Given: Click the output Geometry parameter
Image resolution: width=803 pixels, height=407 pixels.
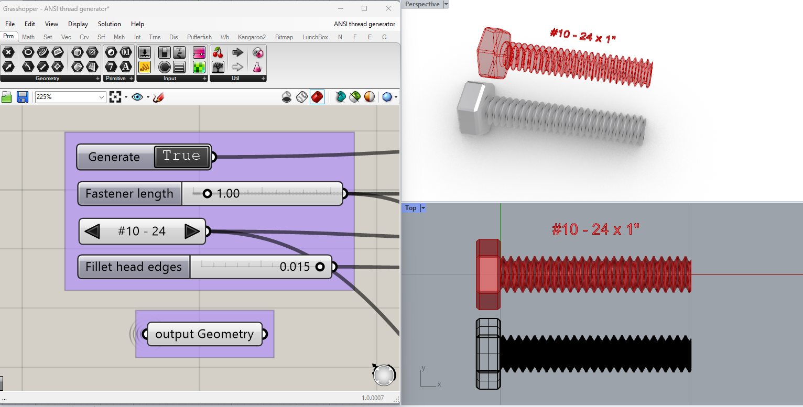Looking at the screenshot, I should click(204, 334).
